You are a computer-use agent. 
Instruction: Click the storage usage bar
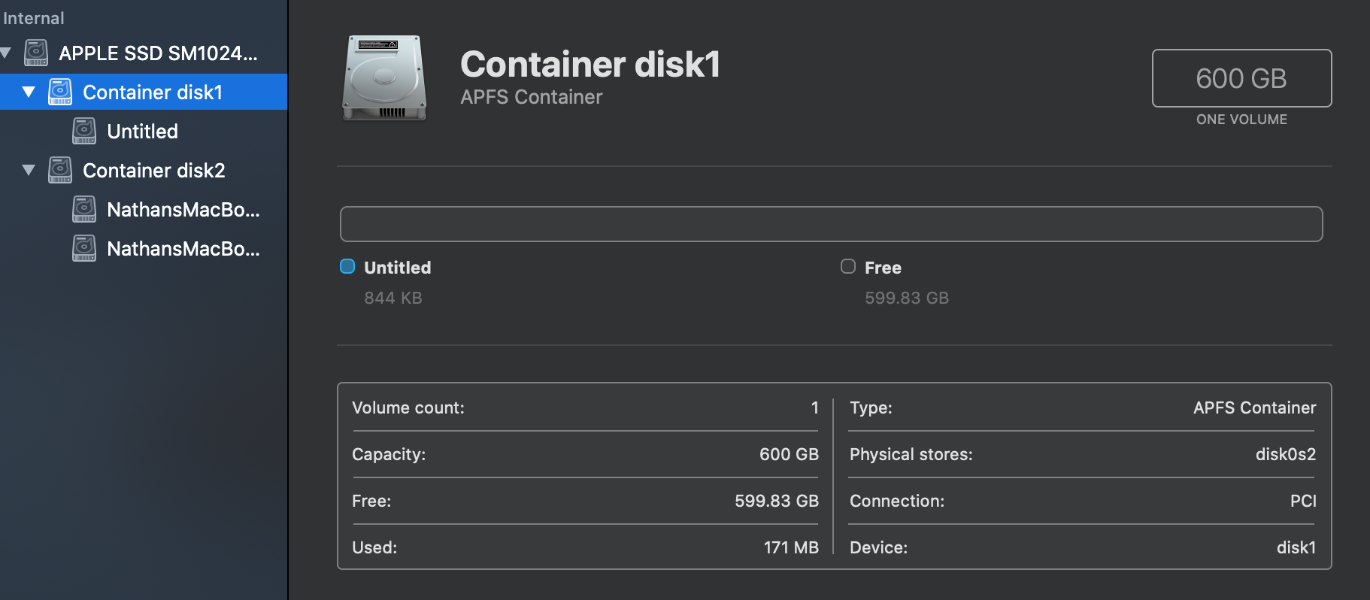pos(831,224)
